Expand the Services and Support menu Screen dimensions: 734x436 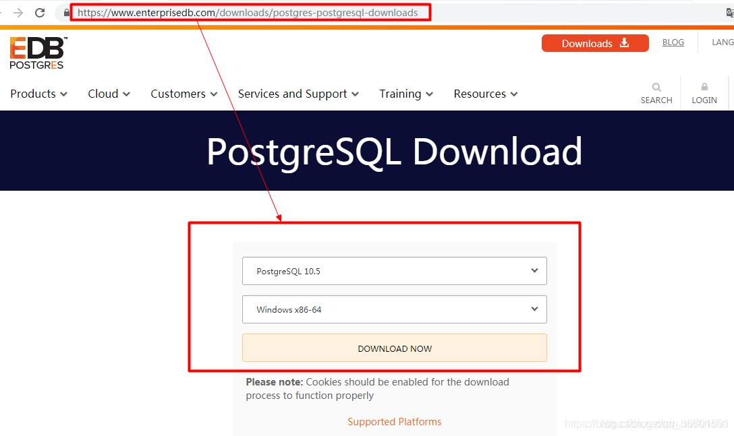point(293,94)
